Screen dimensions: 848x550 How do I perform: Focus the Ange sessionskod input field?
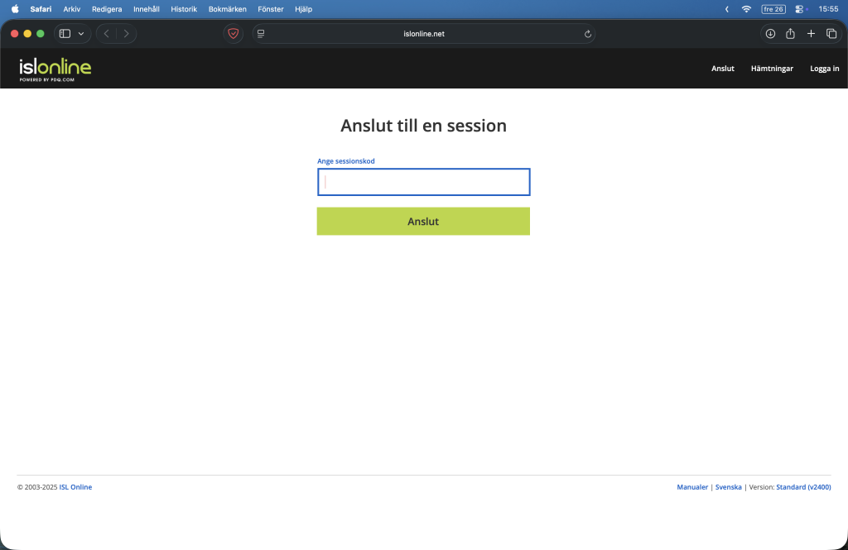[423, 182]
